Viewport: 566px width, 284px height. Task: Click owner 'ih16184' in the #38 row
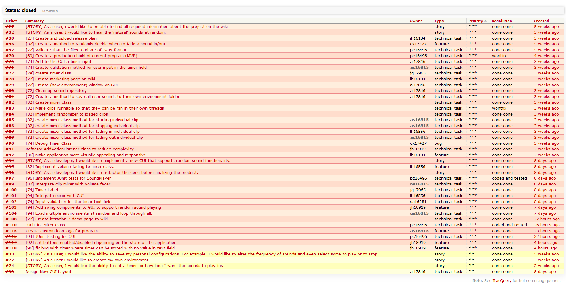(418, 38)
